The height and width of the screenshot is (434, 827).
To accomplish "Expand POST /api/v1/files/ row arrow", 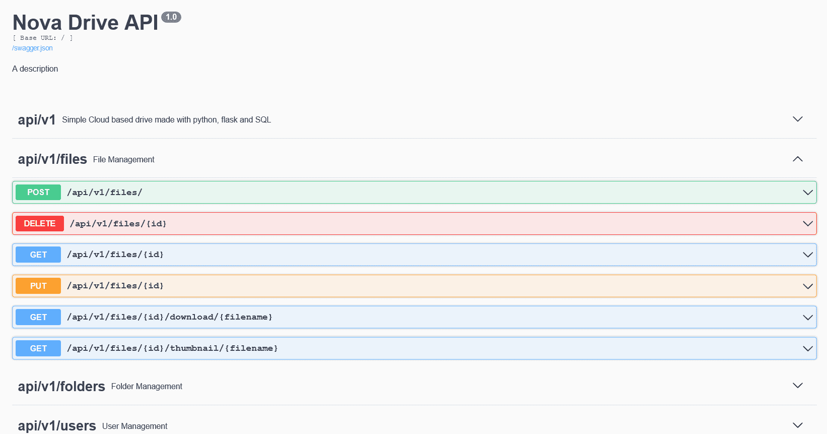I will click(x=807, y=193).
